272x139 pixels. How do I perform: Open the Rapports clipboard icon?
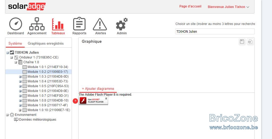point(79,24)
